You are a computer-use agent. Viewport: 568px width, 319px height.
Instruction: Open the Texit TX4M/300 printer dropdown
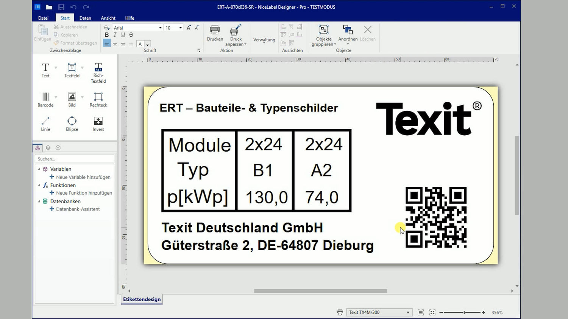click(x=408, y=312)
